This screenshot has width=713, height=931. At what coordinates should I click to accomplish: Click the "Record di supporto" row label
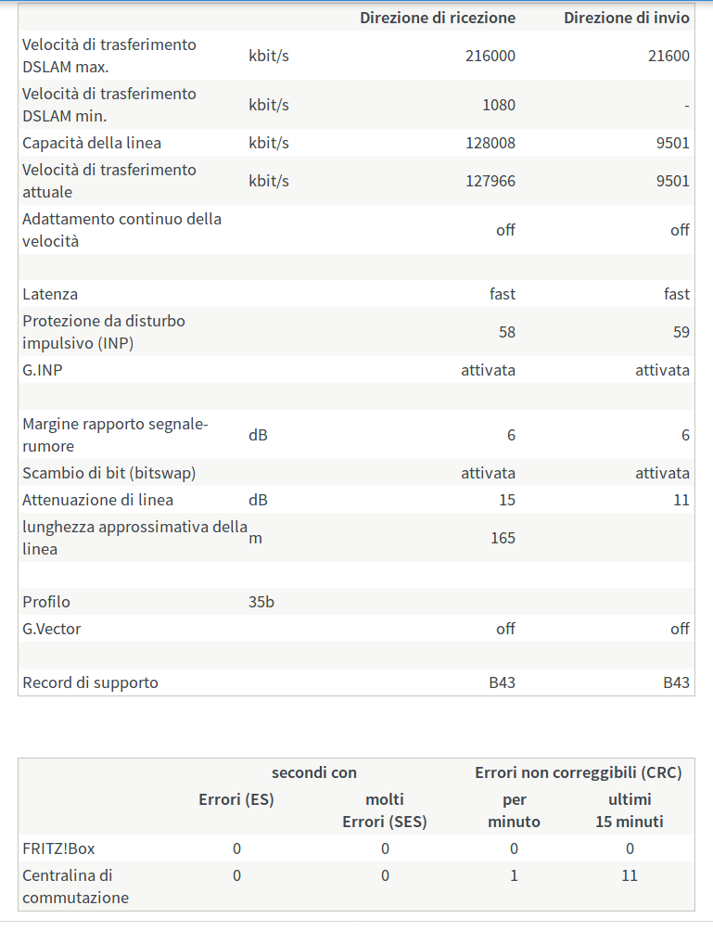pos(90,682)
